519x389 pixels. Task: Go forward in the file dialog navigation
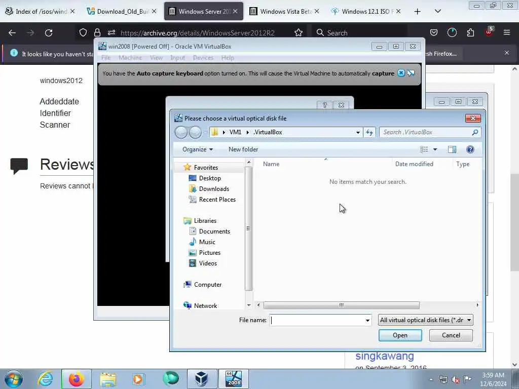point(195,132)
